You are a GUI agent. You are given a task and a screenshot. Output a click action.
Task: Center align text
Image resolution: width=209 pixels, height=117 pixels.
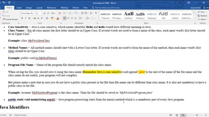(x=68, y=18)
